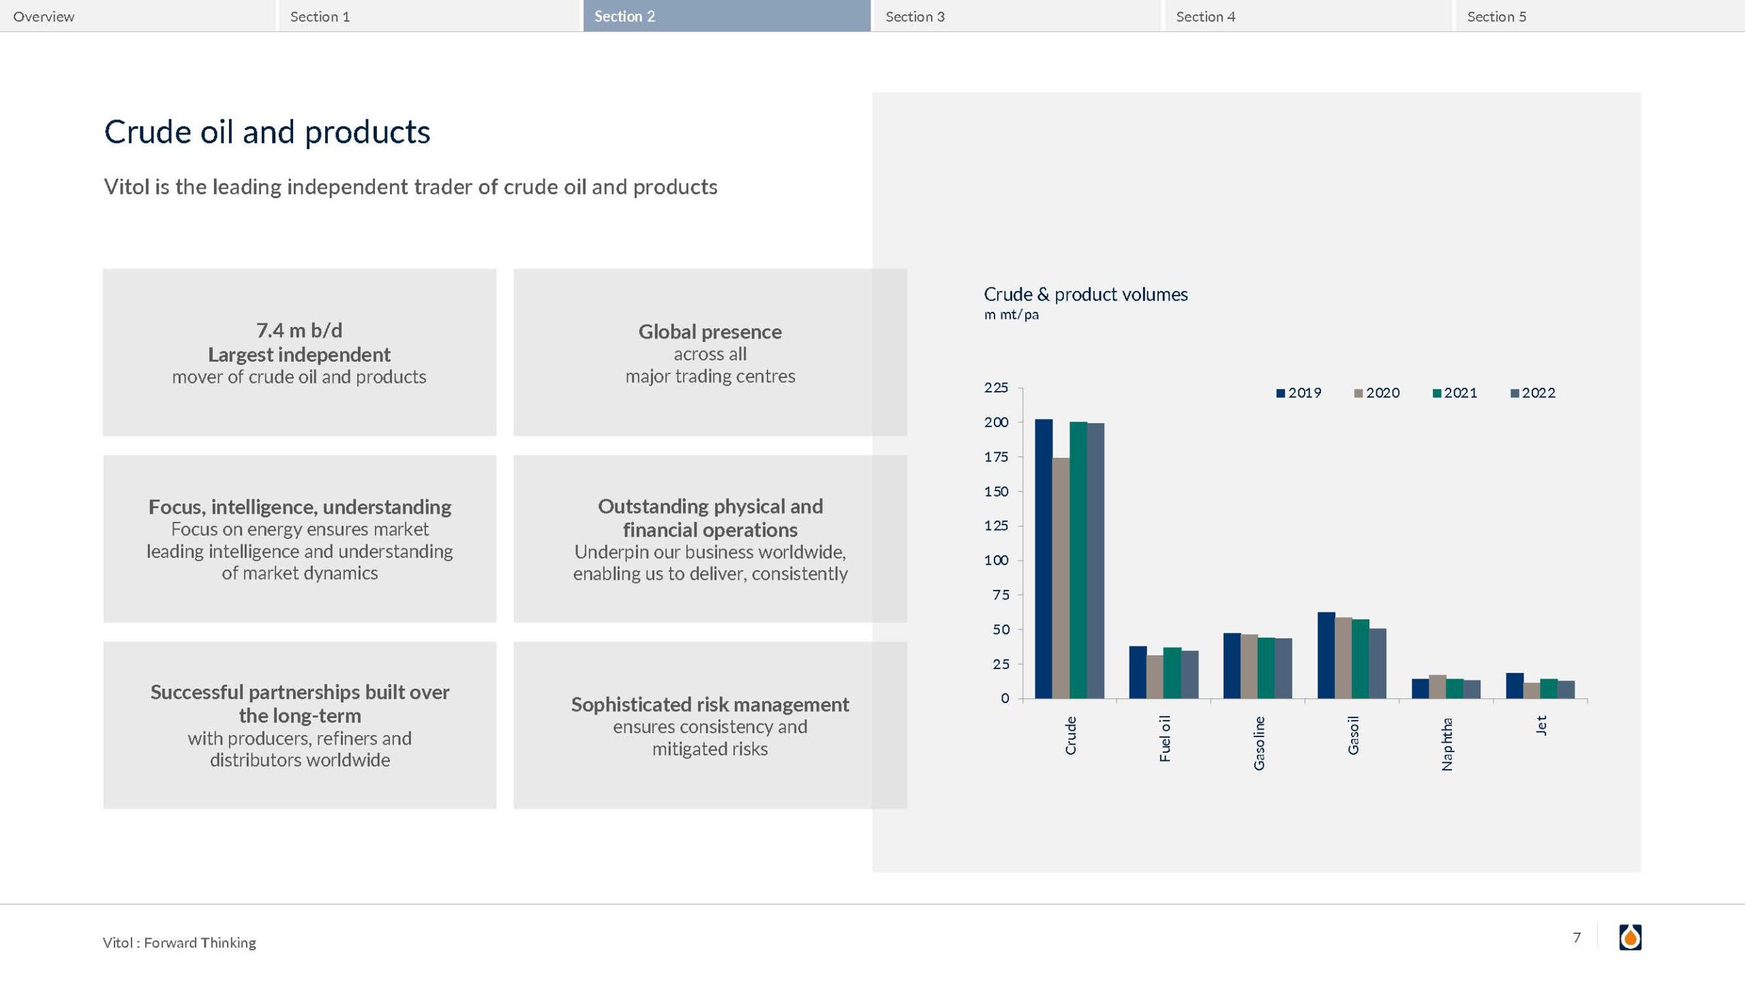Click the Gasoil axis label

[1353, 735]
